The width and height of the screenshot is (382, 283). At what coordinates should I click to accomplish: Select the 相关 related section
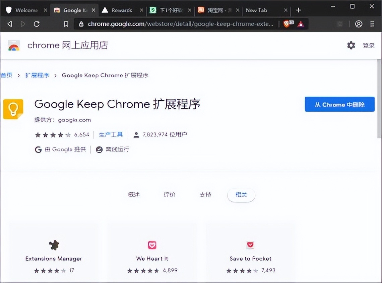point(241,195)
